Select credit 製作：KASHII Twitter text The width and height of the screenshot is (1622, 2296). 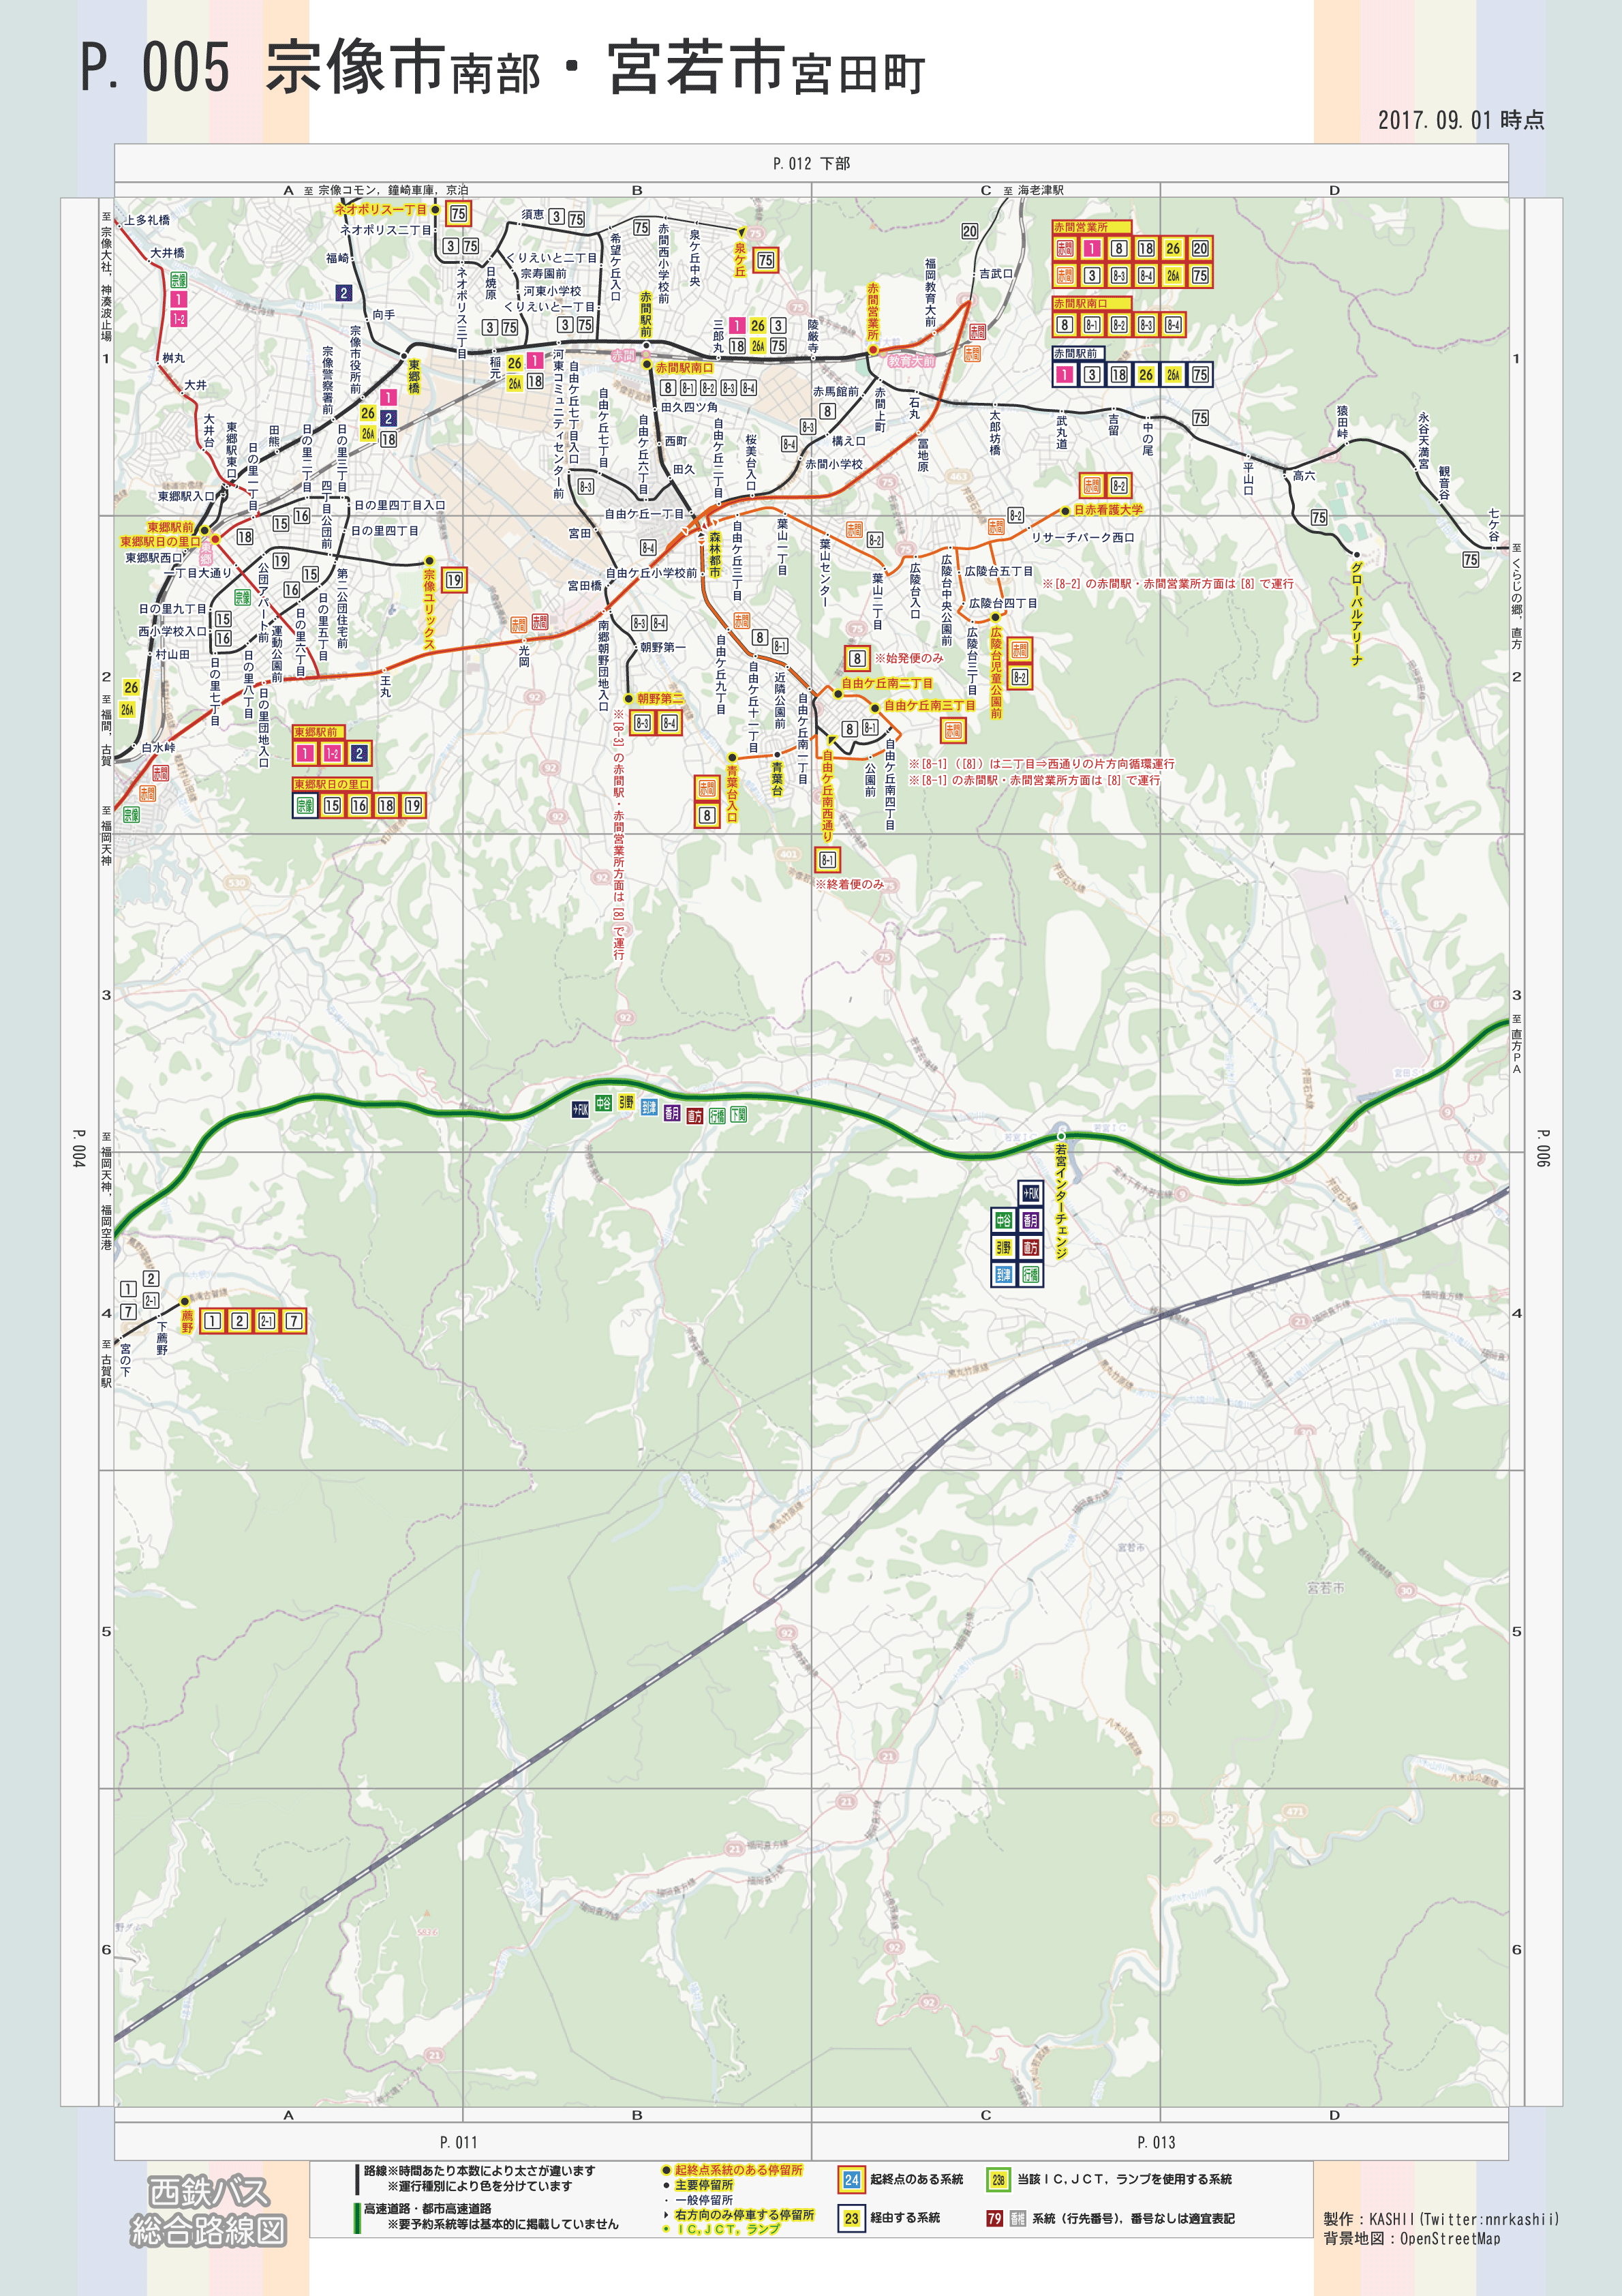pyautogui.click(x=1440, y=2219)
